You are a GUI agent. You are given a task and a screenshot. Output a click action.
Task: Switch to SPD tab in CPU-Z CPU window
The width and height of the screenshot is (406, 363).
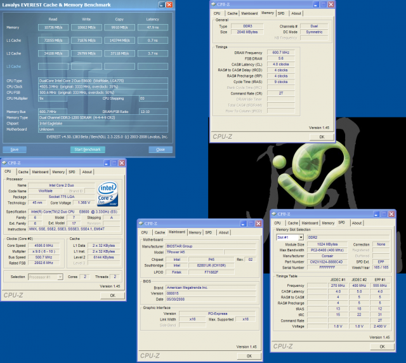(72, 172)
